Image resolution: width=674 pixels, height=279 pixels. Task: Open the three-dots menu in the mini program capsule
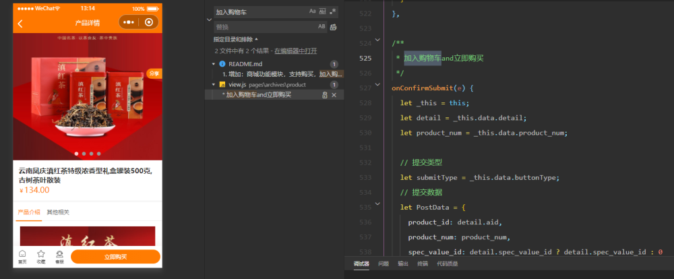tap(129, 22)
